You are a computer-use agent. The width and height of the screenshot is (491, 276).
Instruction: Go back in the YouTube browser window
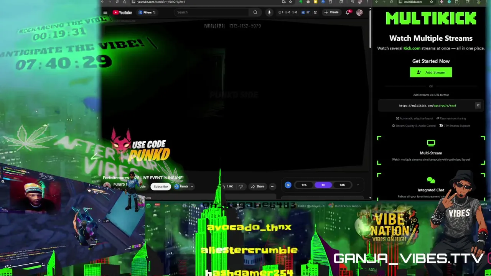point(102,2)
